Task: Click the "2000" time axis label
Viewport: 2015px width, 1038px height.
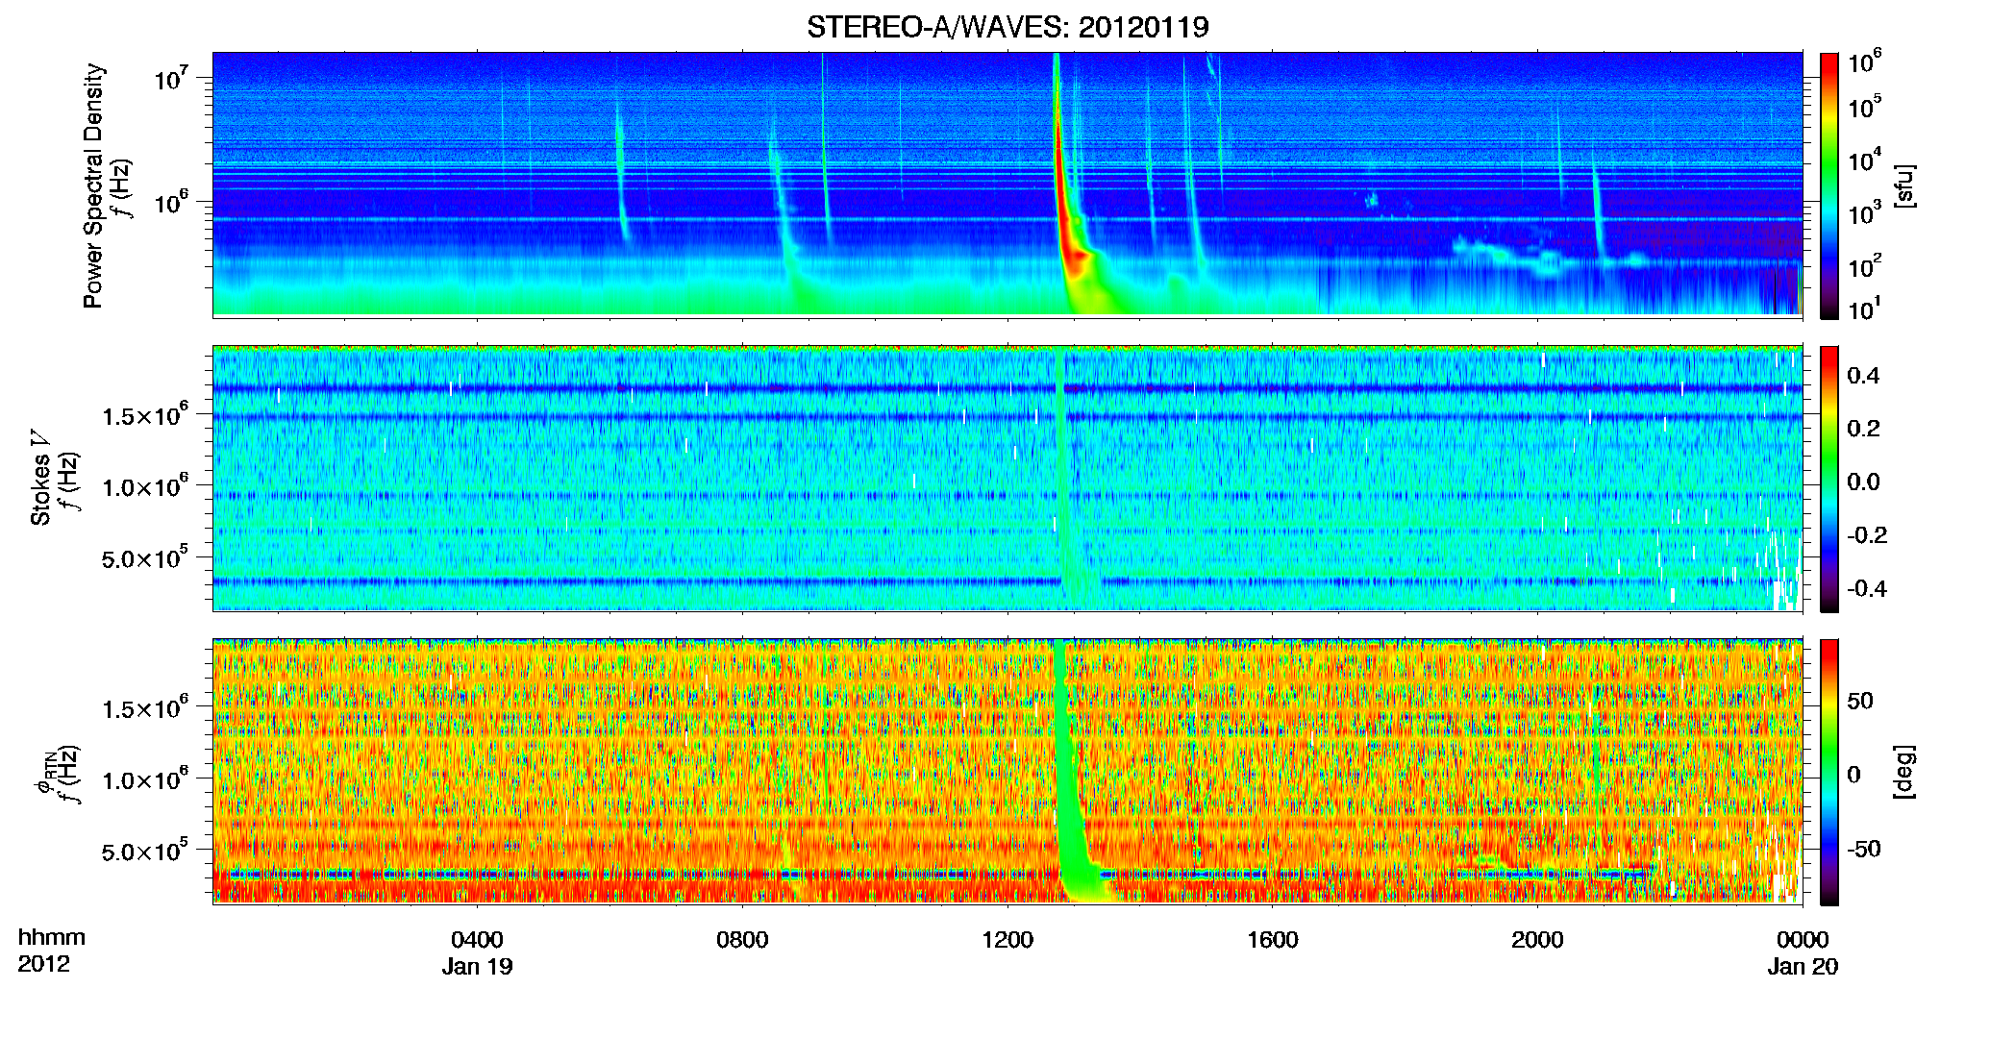Action: coord(1537,939)
